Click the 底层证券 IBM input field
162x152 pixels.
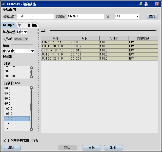(x=35, y=16)
